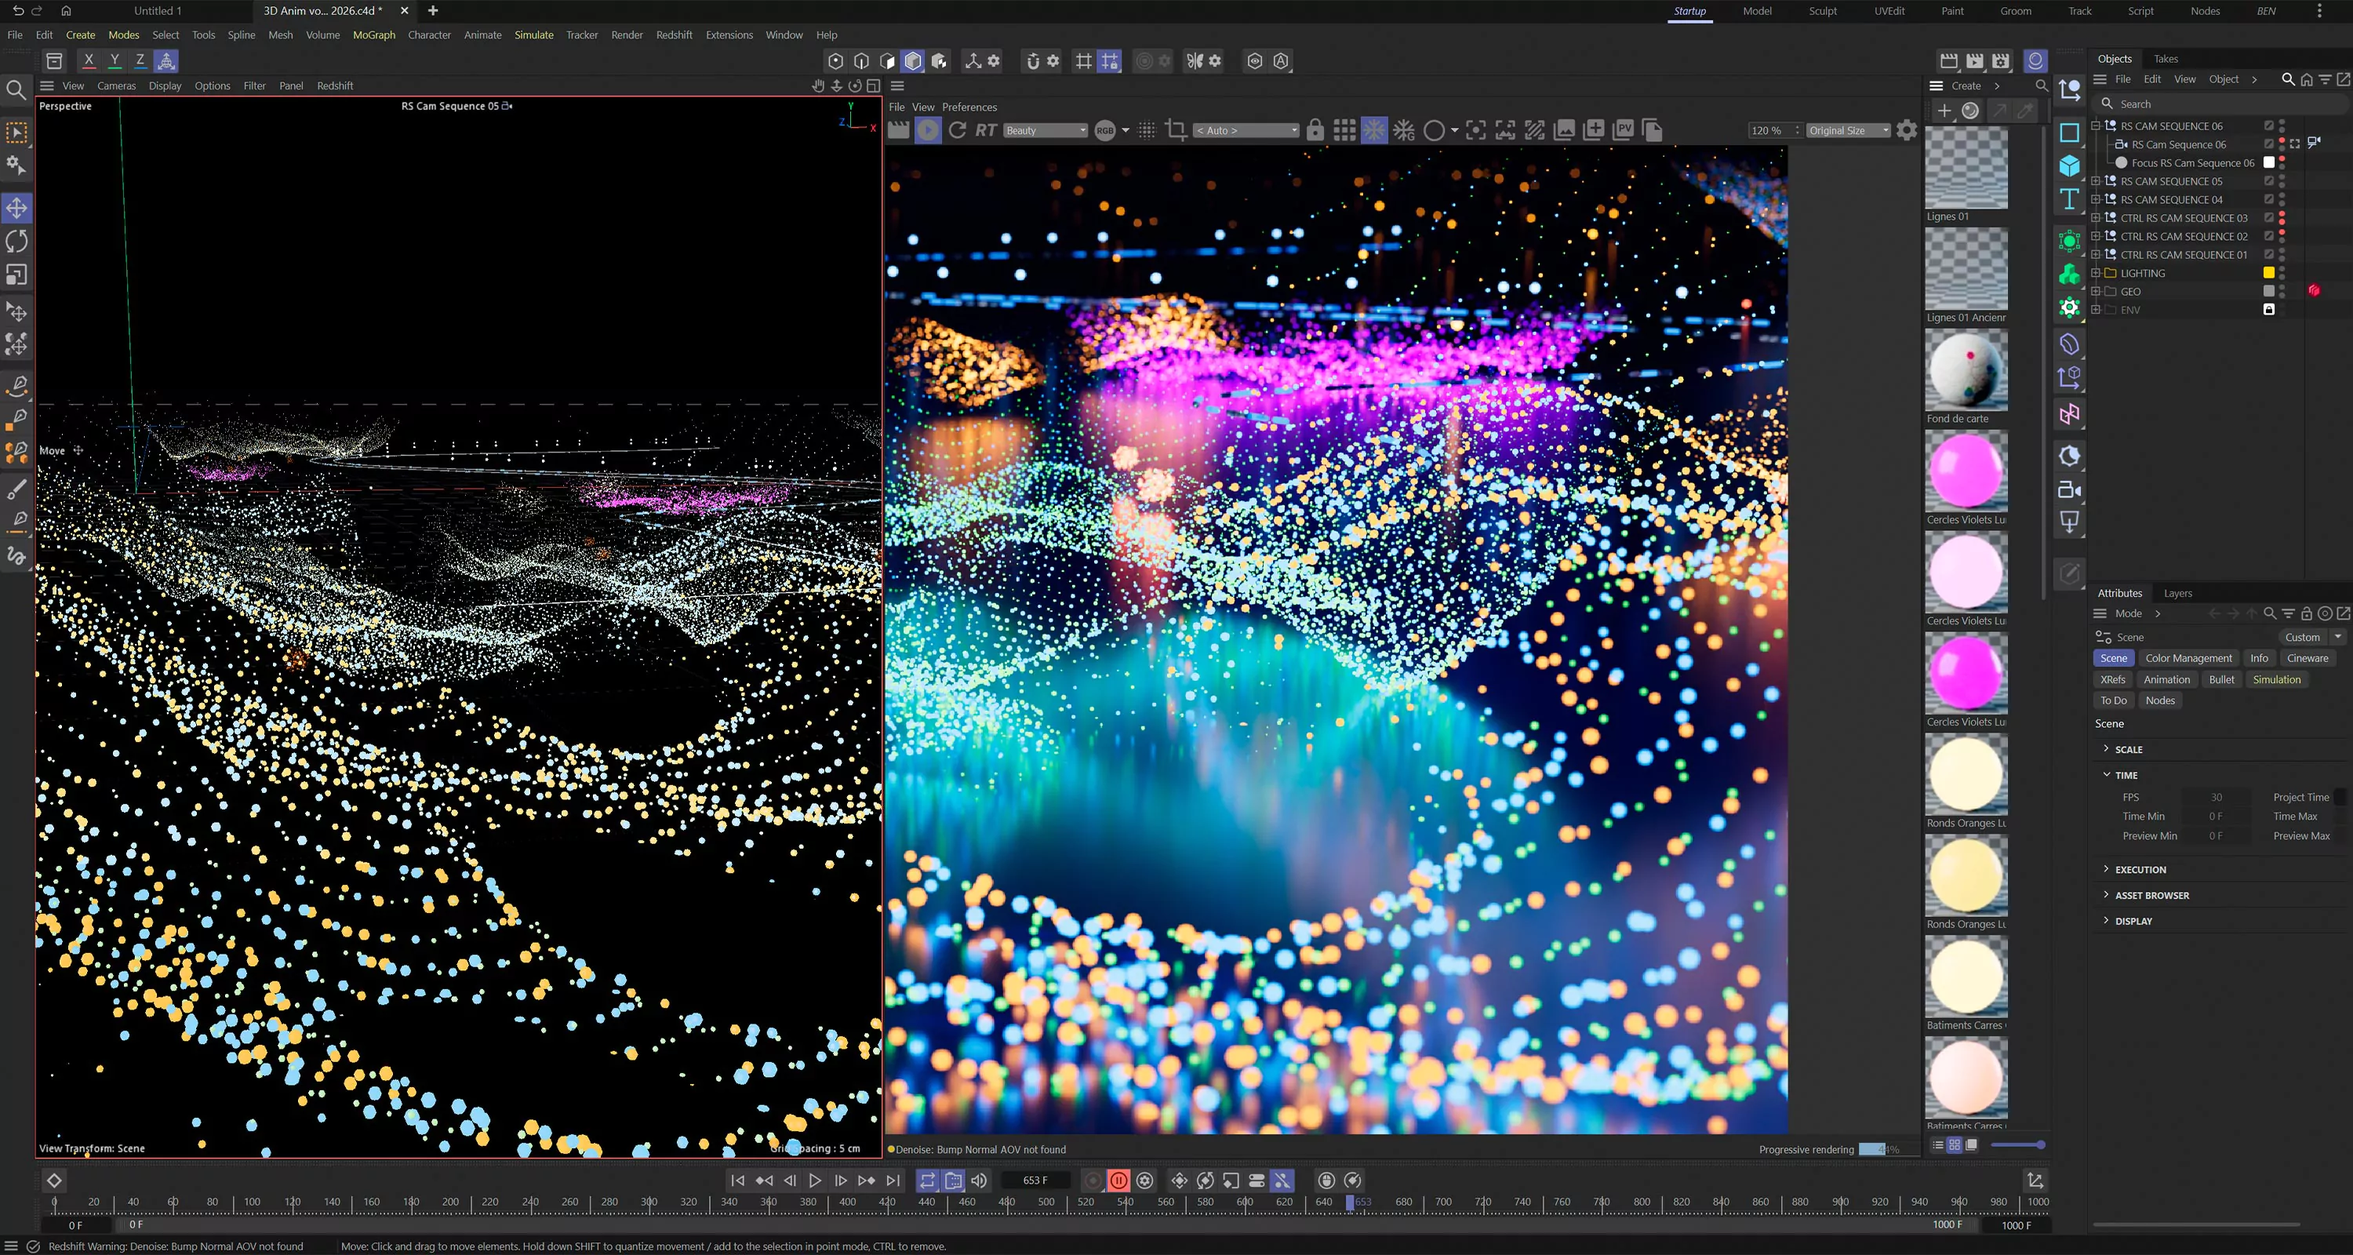Select the Rotate tool in left toolbar

16,241
